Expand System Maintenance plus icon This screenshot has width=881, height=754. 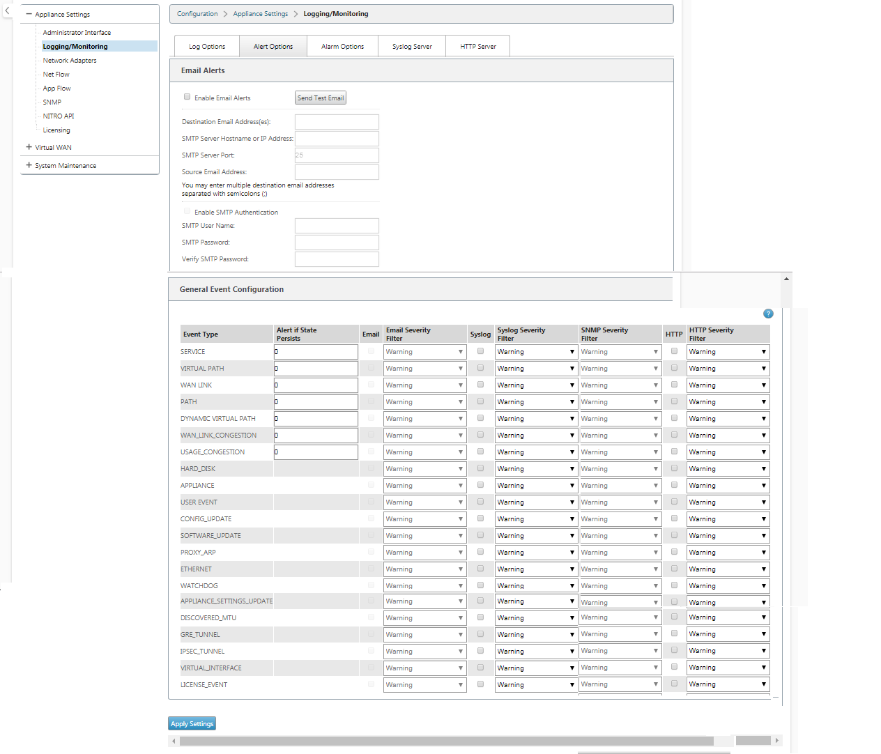point(29,165)
